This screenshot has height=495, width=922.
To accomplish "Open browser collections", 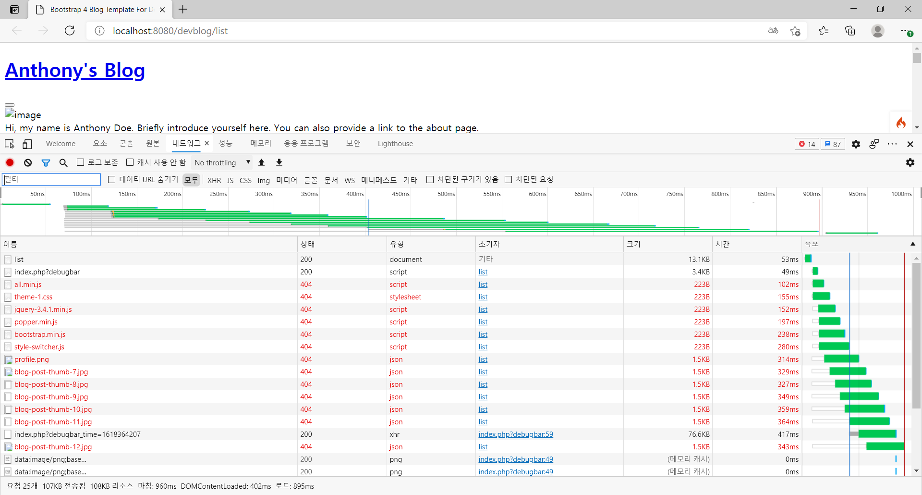I will pos(850,31).
